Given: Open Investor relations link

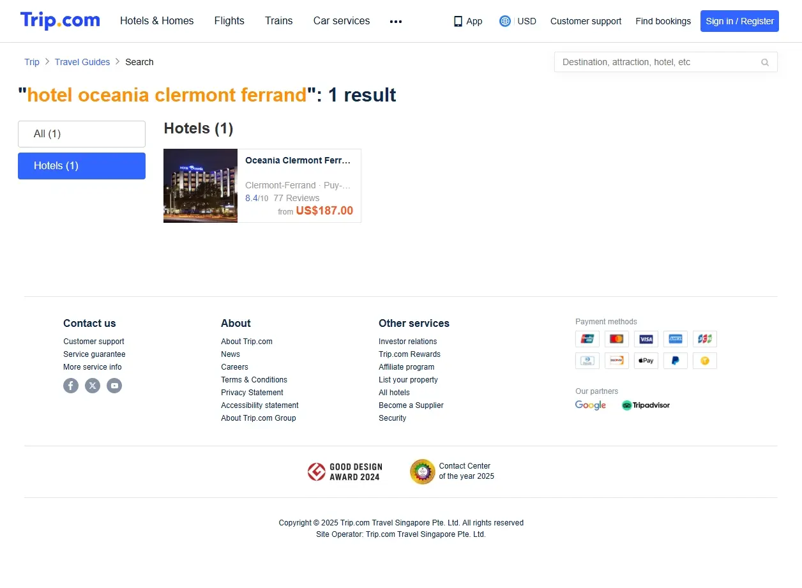Looking at the screenshot, I should (x=408, y=342).
